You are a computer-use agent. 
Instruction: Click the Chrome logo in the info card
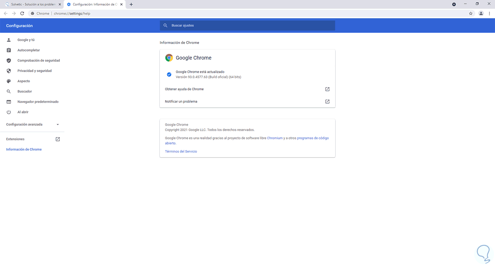point(169,58)
